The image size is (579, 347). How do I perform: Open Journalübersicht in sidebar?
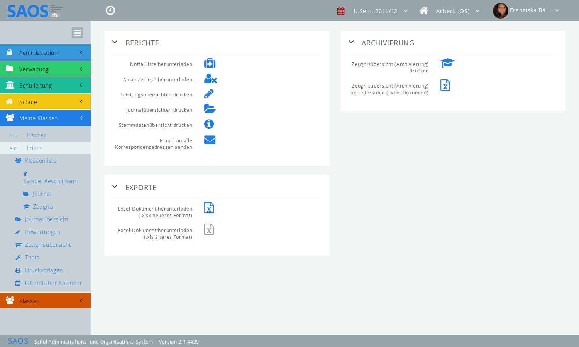tap(47, 219)
